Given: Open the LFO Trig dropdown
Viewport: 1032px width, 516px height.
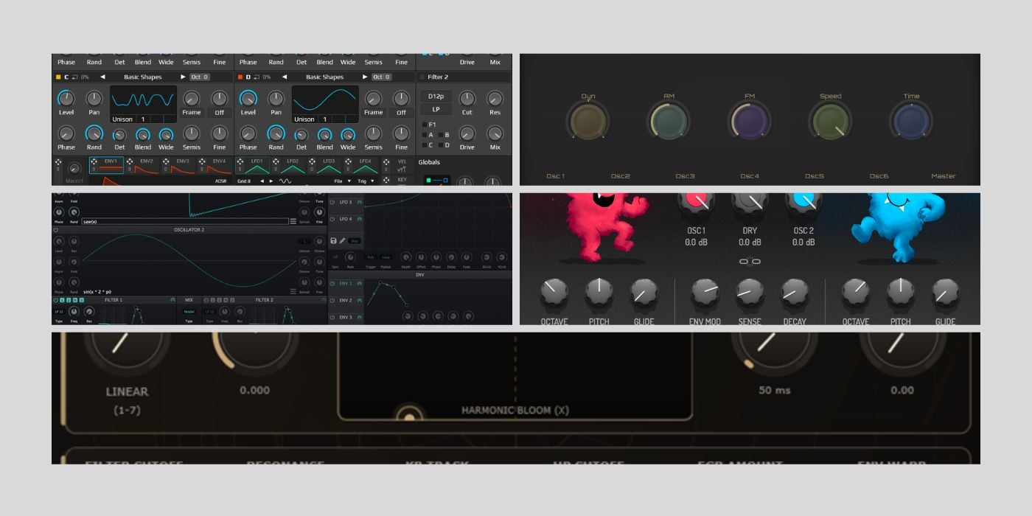Looking at the screenshot, I should point(367,181).
